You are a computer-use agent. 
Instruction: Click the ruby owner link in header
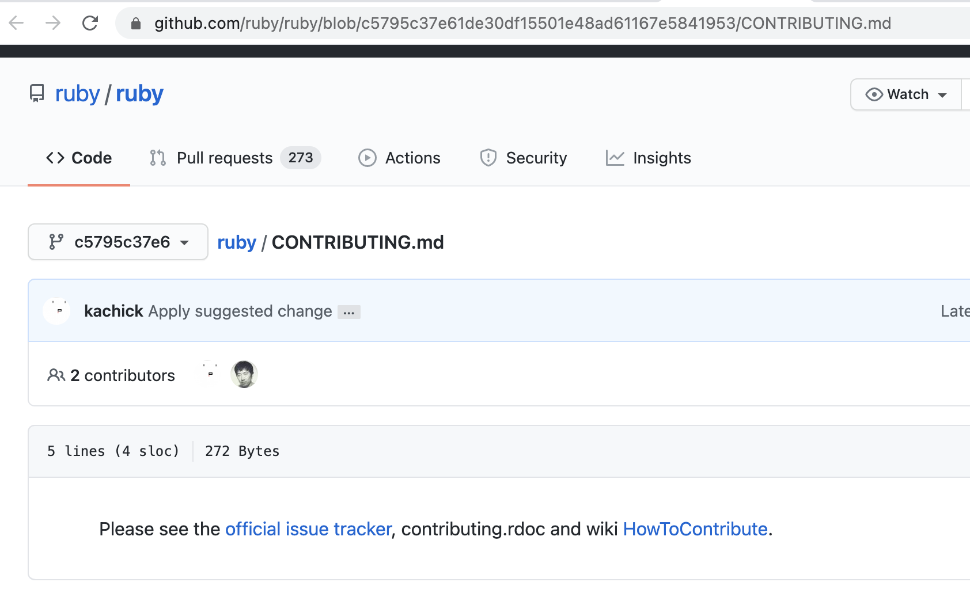click(x=77, y=94)
